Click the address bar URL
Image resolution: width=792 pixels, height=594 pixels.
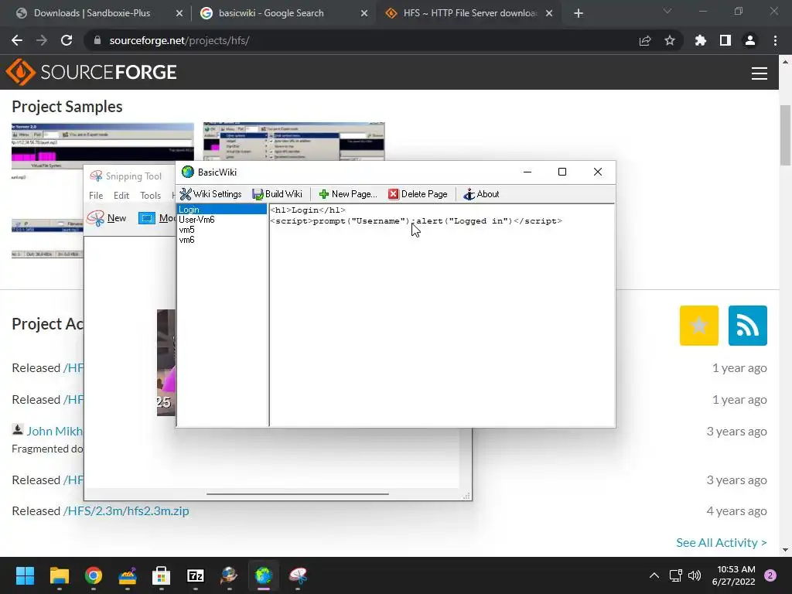coord(179,40)
